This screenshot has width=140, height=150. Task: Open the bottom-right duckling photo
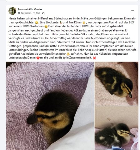point(117,128)
